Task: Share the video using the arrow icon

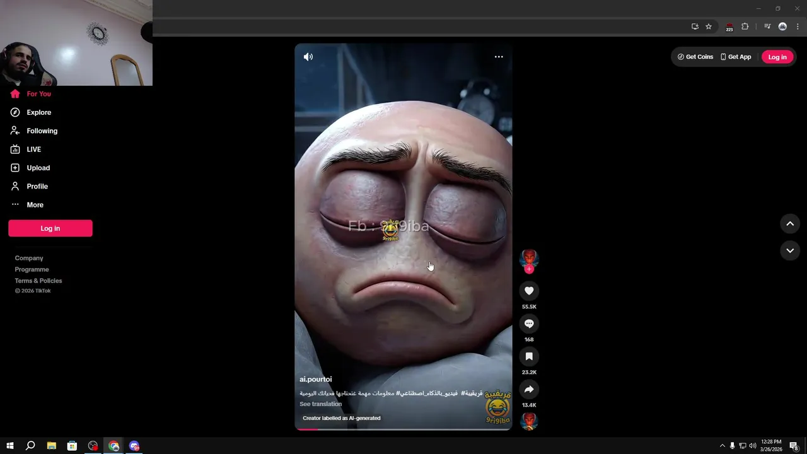Action: [529, 389]
